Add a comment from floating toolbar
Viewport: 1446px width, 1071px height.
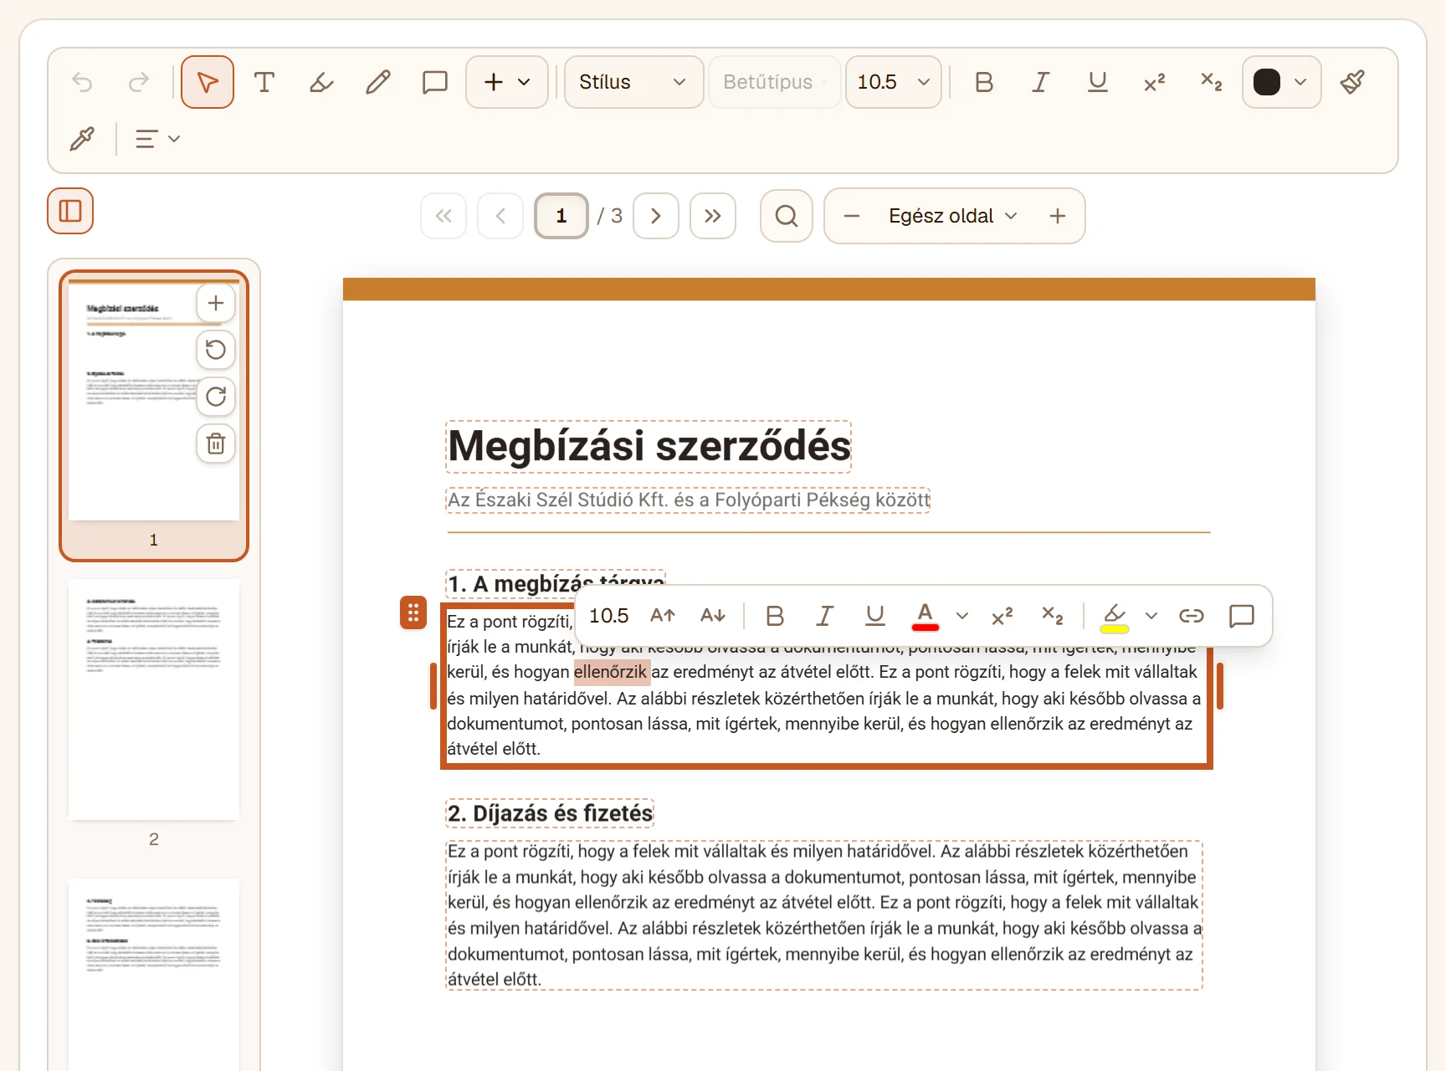click(x=1242, y=616)
